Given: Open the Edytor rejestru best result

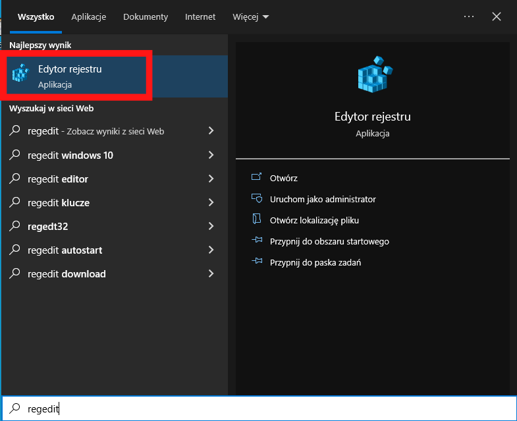Looking at the screenshot, I should click(115, 76).
